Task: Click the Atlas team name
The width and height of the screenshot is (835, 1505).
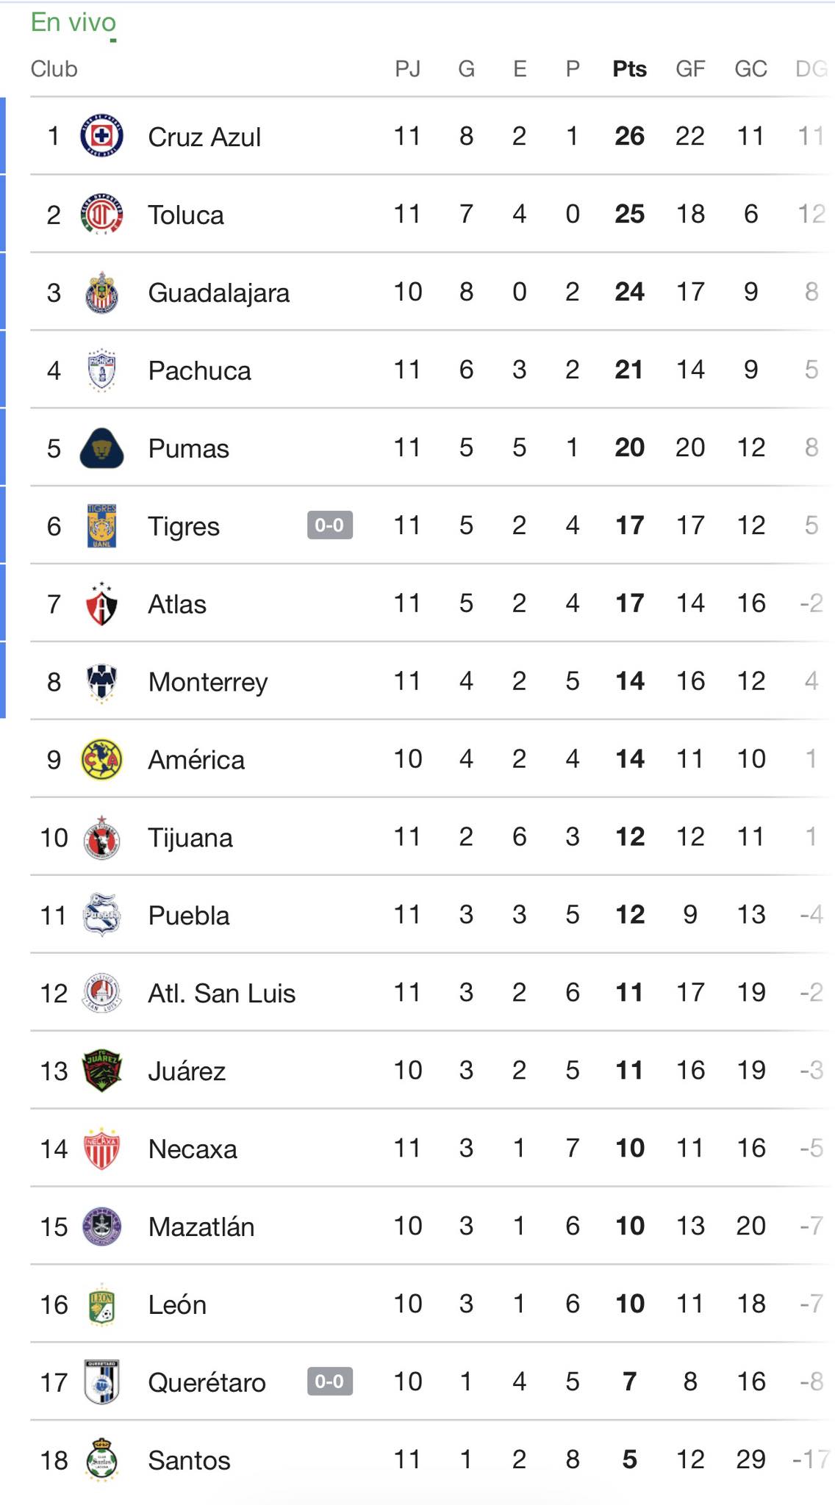Action: (x=177, y=605)
